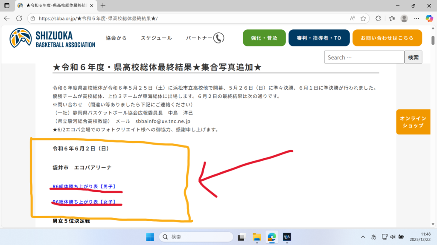Open File Explorer from the taskbar
This screenshot has height=245, width=437.
[x=256, y=236]
